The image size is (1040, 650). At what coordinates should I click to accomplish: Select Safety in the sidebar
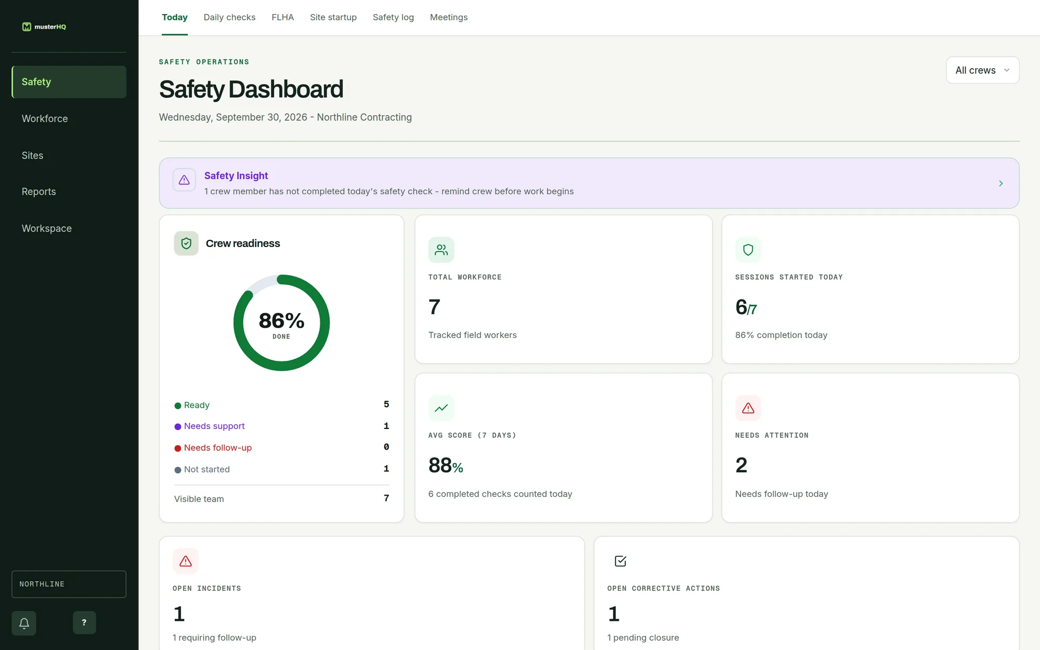(x=69, y=82)
